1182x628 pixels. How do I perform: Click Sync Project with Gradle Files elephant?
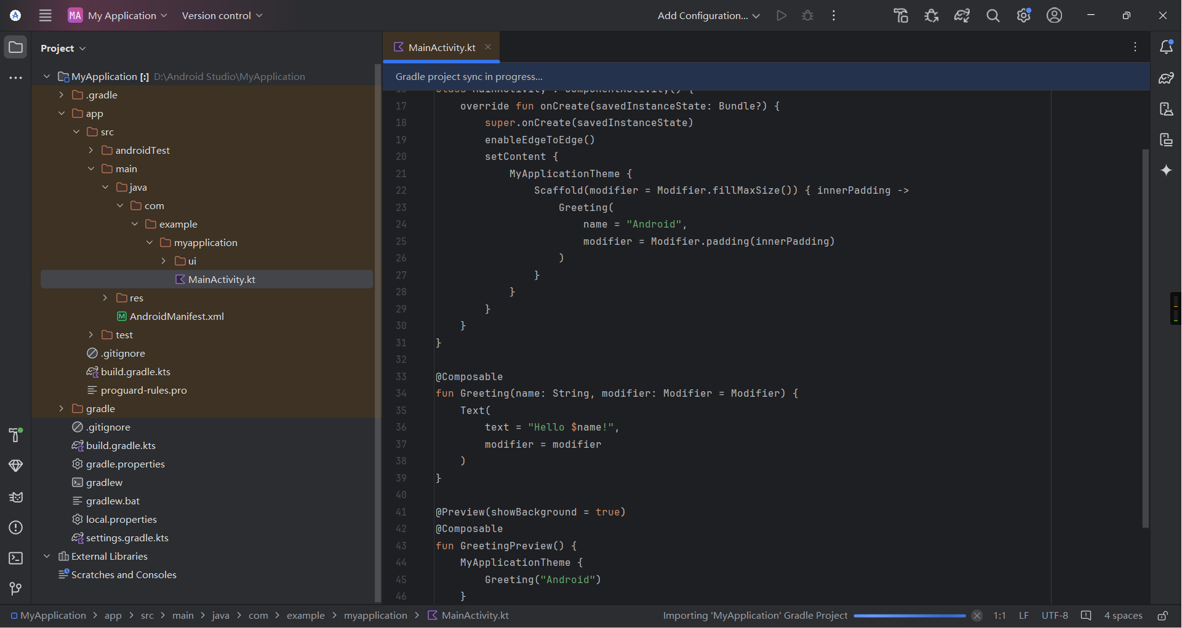coord(962,15)
